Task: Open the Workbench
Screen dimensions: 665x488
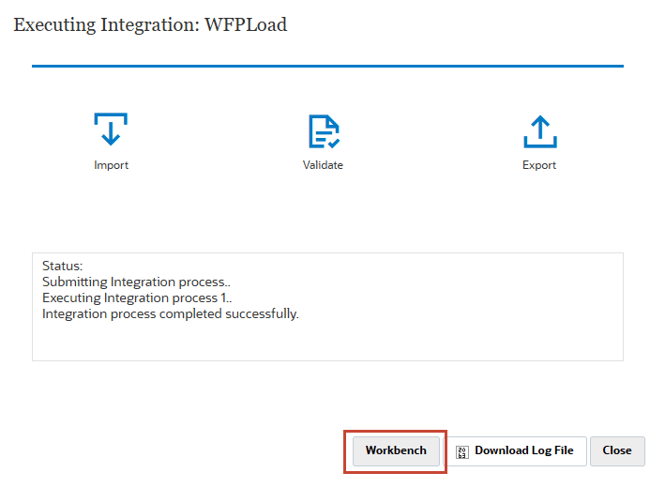Action: pyautogui.click(x=396, y=450)
